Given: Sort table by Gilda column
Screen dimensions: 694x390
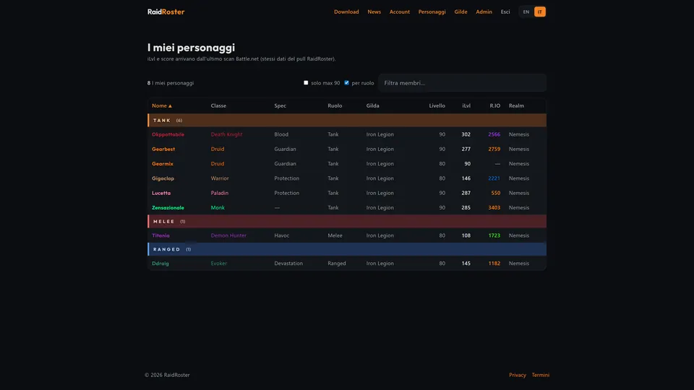Looking at the screenshot, I should pos(372,105).
